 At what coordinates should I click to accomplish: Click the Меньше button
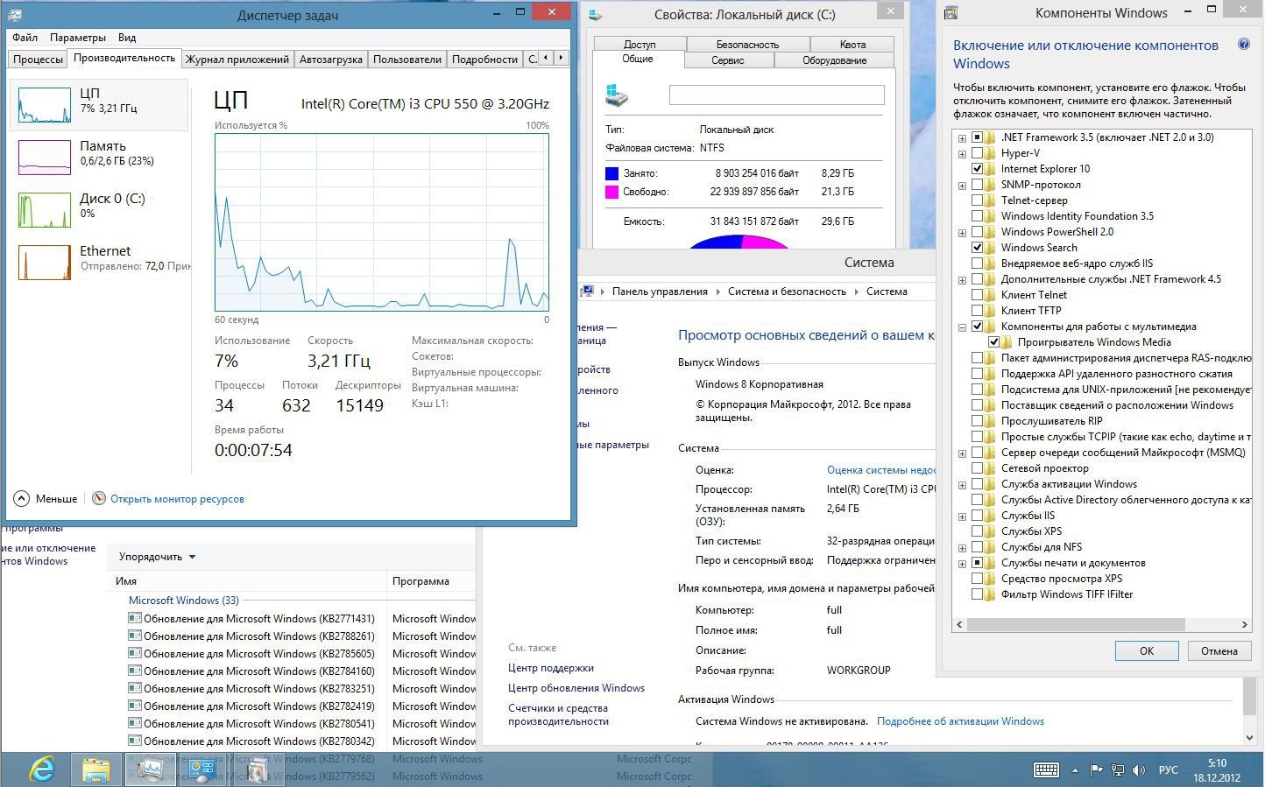[46, 498]
